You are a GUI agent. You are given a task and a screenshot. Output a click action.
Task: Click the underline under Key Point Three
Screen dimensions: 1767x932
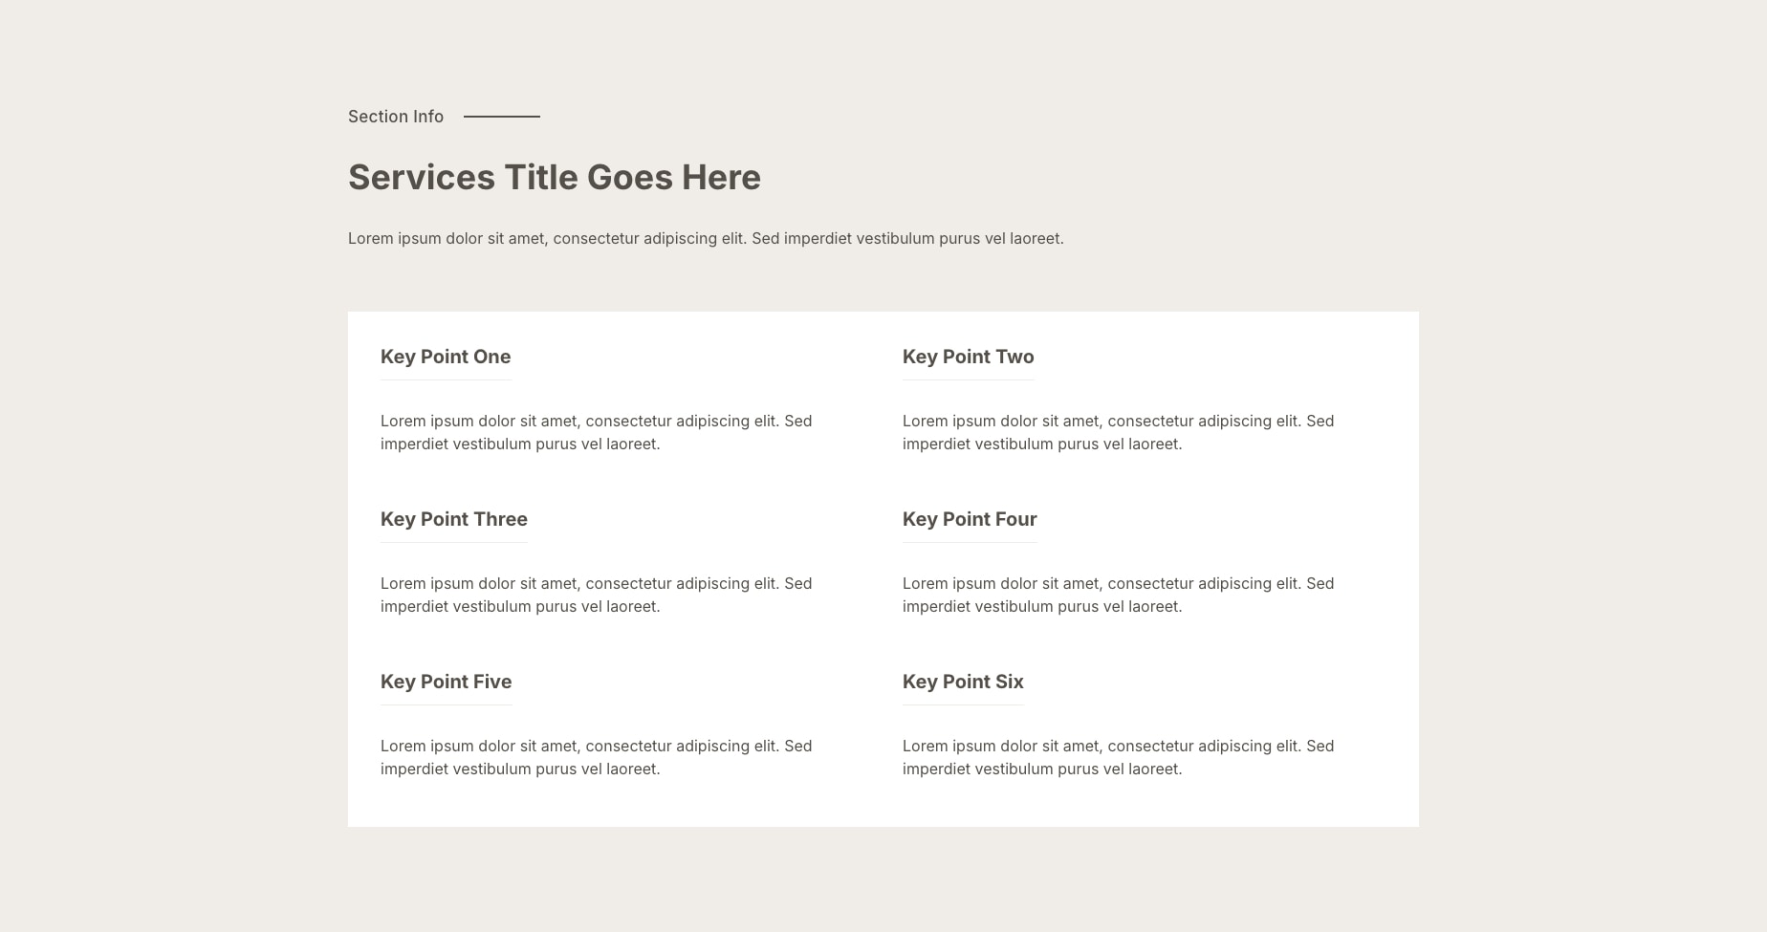(x=454, y=542)
